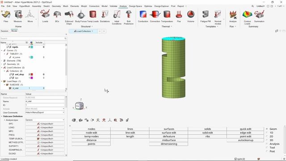
Task: Click the view orientation cube
Action: [x=80, y=106]
